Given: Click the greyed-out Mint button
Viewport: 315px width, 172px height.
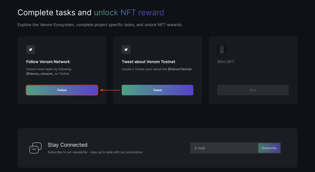Looking at the screenshot, I should pyautogui.click(x=253, y=90).
